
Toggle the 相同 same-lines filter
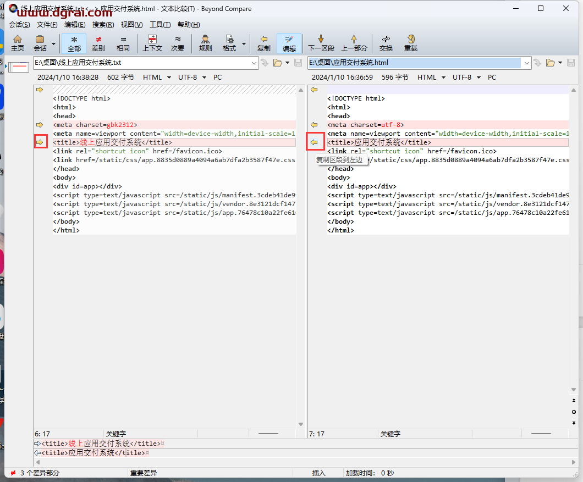(x=123, y=43)
